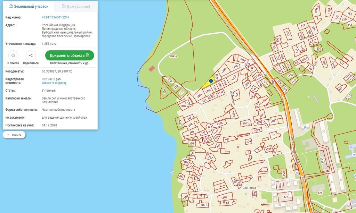The width and height of the screenshot is (356, 213).
Task: Select map parcel labeled 1561
Action: tap(246, 123)
